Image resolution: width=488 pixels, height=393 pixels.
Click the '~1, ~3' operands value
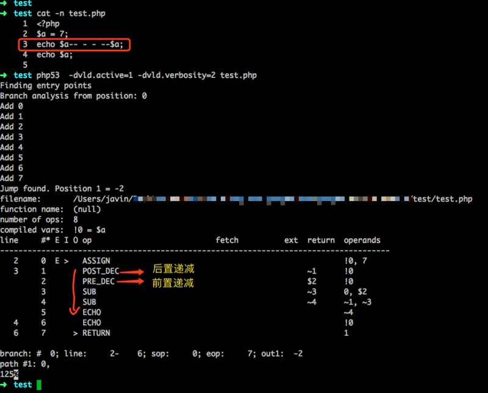point(357,302)
